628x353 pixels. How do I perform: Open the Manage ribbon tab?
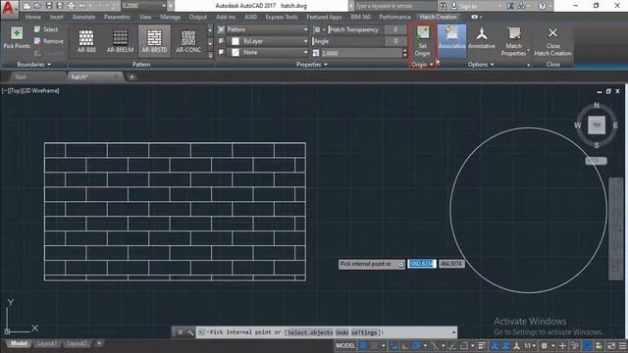pos(170,17)
